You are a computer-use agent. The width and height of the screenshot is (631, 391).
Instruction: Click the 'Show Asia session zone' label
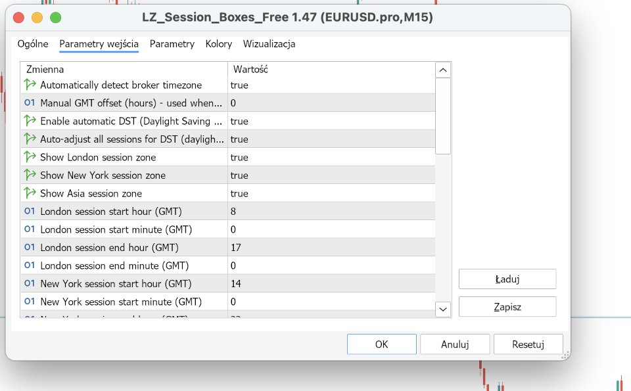[x=91, y=193]
